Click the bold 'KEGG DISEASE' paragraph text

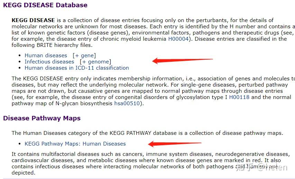[x=33, y=20]
